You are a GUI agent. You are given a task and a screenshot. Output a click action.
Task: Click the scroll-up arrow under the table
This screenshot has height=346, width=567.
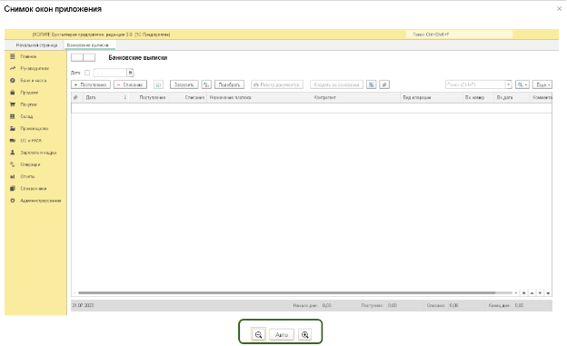[532, 292]
